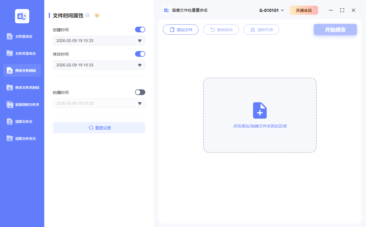Close the application window

click(354, 10)
